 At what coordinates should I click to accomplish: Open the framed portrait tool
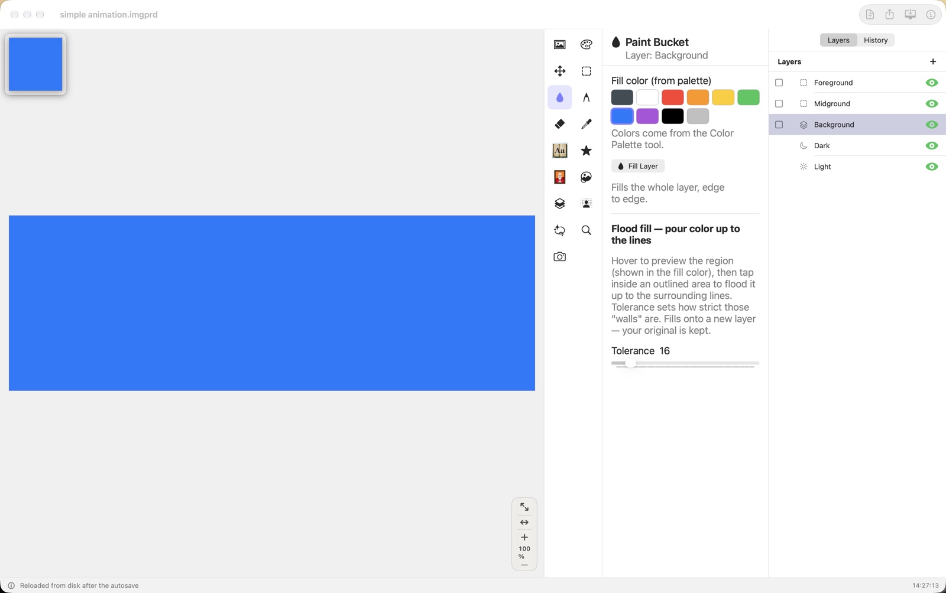click(559, 177)
